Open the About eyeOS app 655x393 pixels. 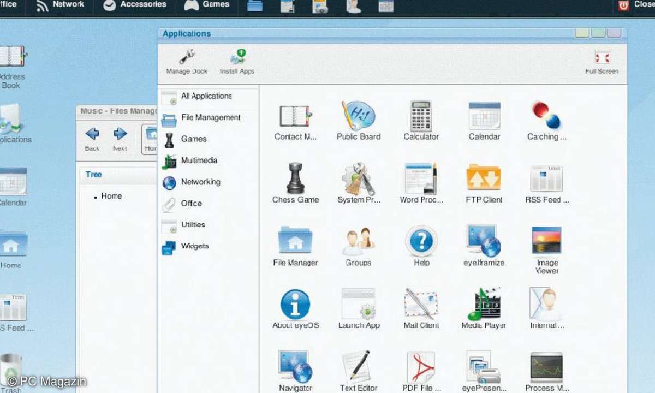tap(295, 303)
